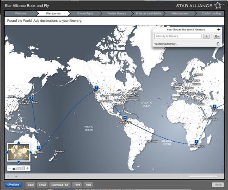The image size is (228, 190).
Task: Pan the map left with the arrow
Action: point(6,152)
